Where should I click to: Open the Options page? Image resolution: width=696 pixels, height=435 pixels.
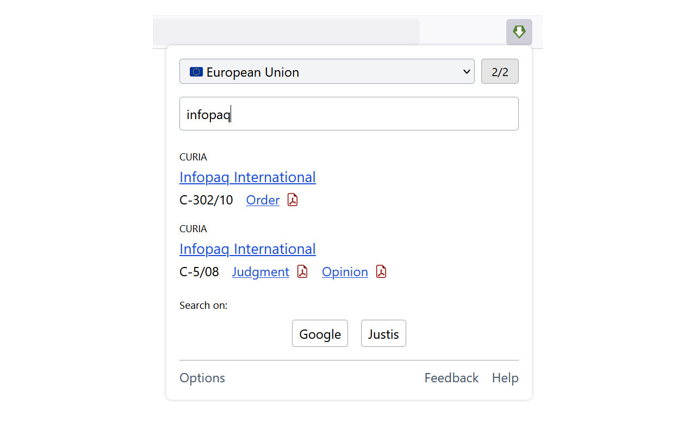[x=202, y=378]
